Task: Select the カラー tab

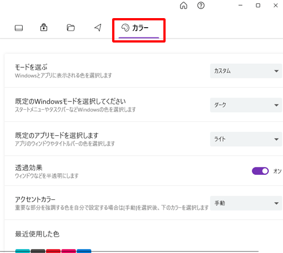Action: 139,28
